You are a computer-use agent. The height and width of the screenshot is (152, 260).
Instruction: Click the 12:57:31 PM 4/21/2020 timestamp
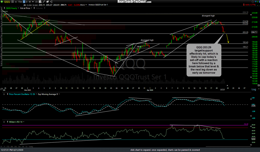pos(12,150)
